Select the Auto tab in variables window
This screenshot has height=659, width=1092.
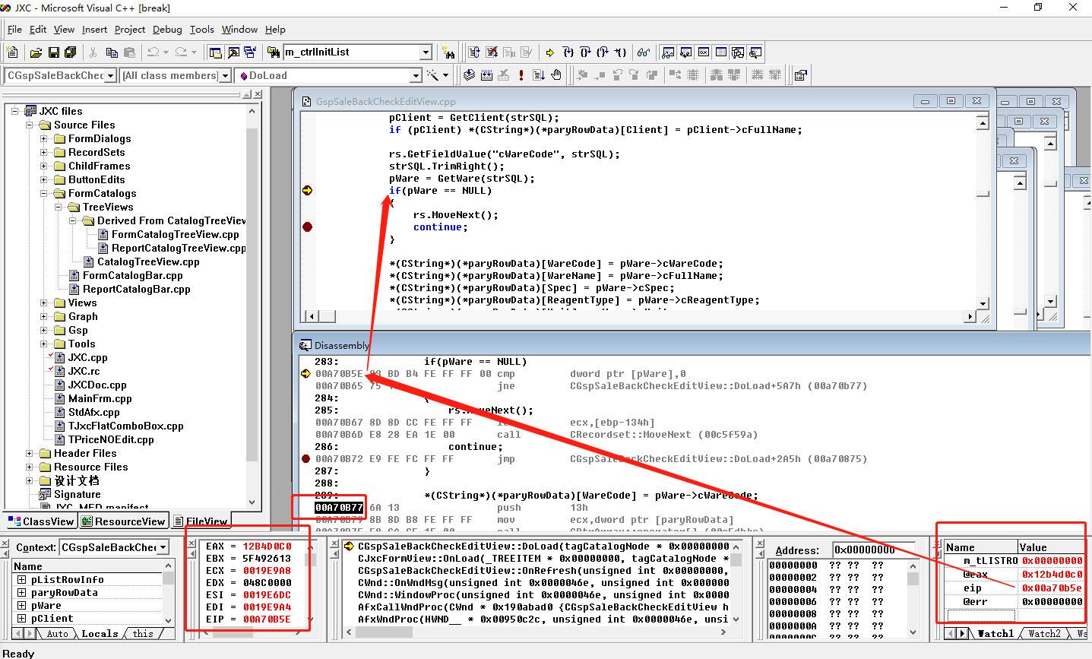(x=57, y=634)
